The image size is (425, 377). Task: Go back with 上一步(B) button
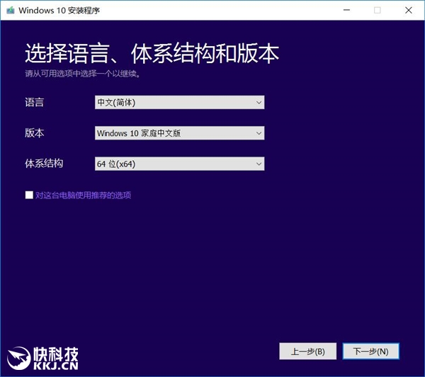tap(308, 351)
